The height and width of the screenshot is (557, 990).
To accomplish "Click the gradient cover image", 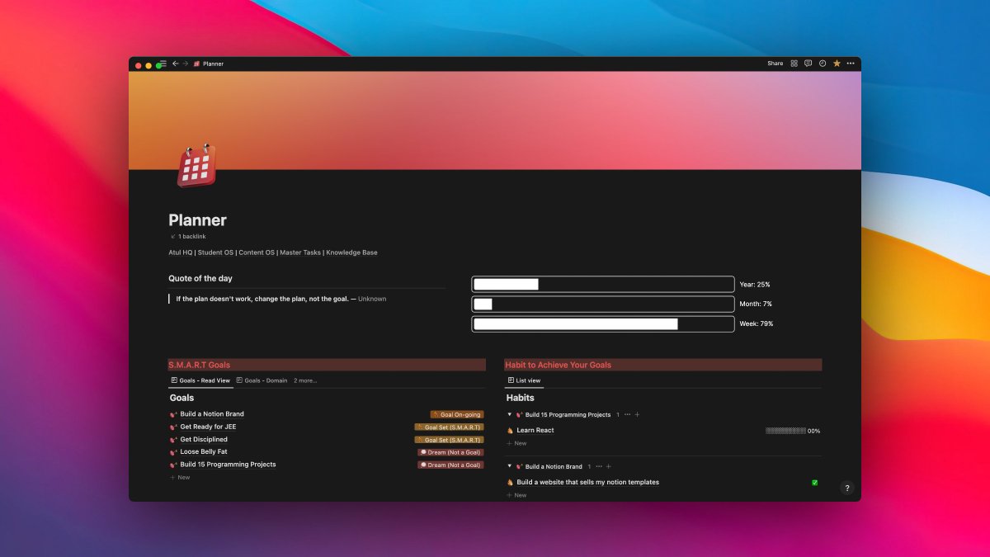I will [495, 120].
